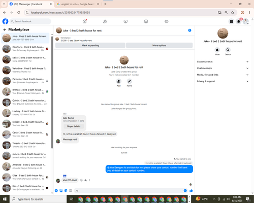Attach a photo using the image icon
This screenshot has width=254, height=203.
[x=61, y=191]
